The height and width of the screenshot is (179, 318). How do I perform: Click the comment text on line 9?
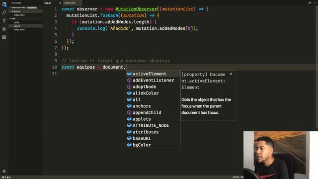click(x=116, y=61)
